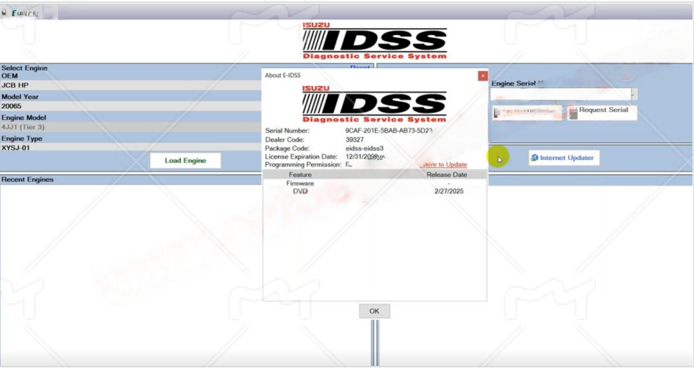Image resolution: width=694 pixels, height=368 pixels.
Task: Click the Load Engine button
Action: pyautogui.click(x=185, y=161)
